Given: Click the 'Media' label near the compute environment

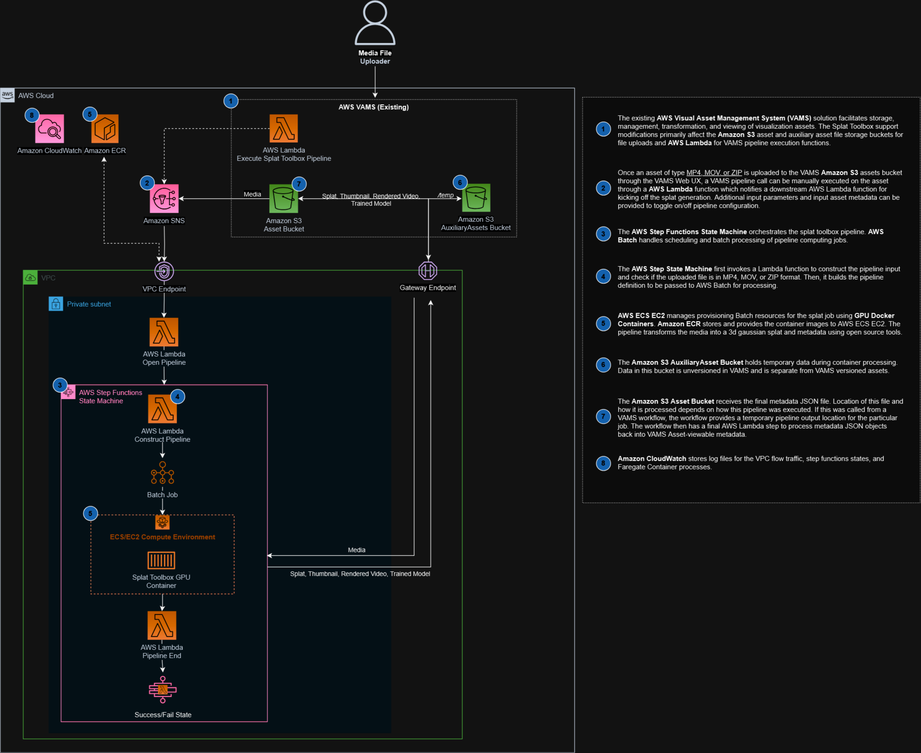Looking at the screenshot, I should pyautogui.click(x=357, y=550).
